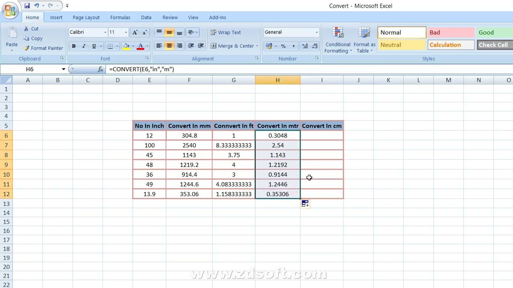Toggle Underline formatting
513x288 pixels.
[x=94, y=46]
